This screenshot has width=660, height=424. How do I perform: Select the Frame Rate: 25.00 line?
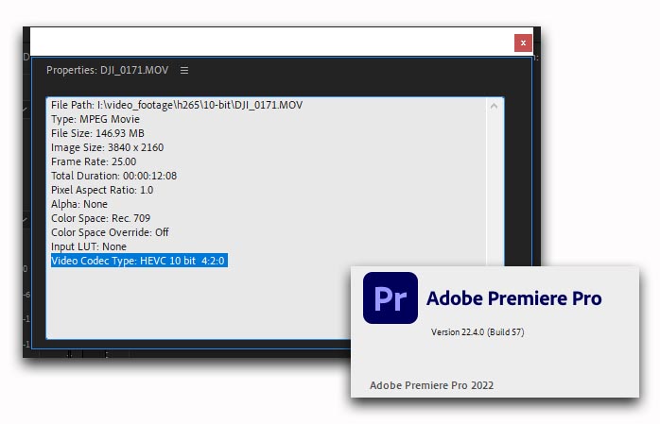coord(94,161)
